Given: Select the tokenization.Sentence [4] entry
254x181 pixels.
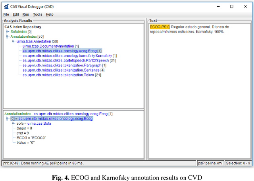Looking at the screenshot, I should (x=64, y=70).
